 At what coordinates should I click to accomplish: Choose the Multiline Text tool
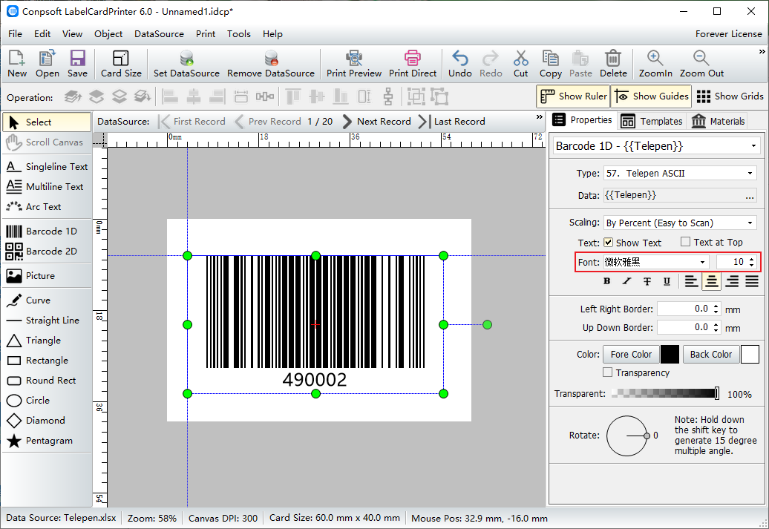tap(47, 187)
